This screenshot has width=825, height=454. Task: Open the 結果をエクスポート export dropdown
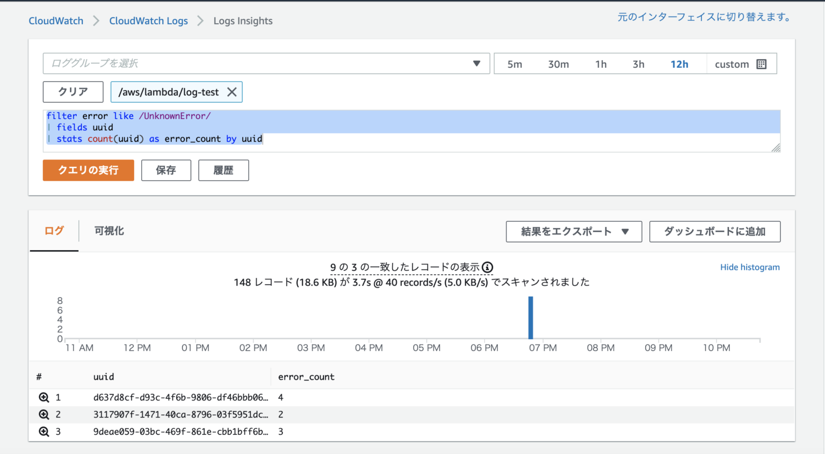(573, 231)
